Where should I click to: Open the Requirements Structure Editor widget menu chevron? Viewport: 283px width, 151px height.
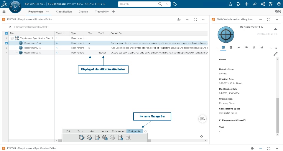tap(203, 19)
